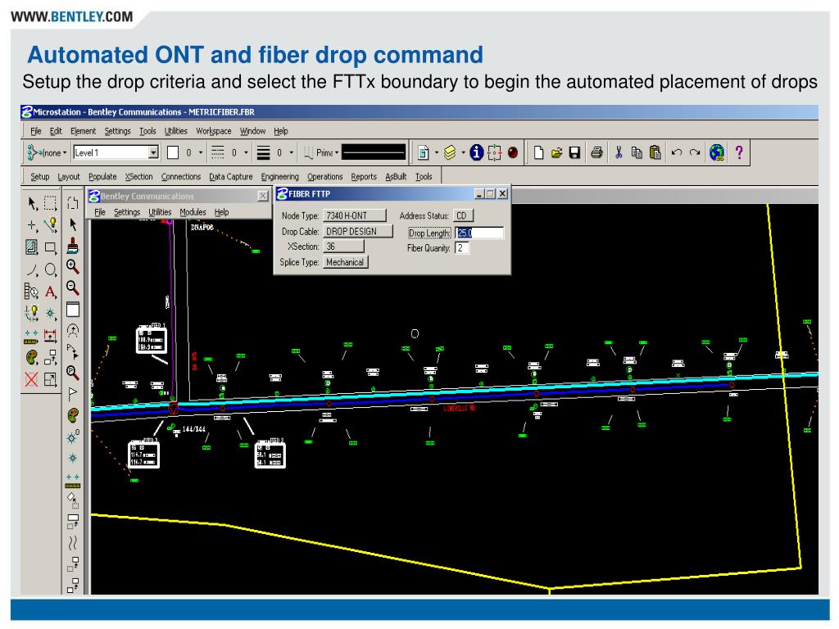Click the Zoom Out magnifier
The width and height of the screenshot is (839, 629).
[x=73, y=287]
